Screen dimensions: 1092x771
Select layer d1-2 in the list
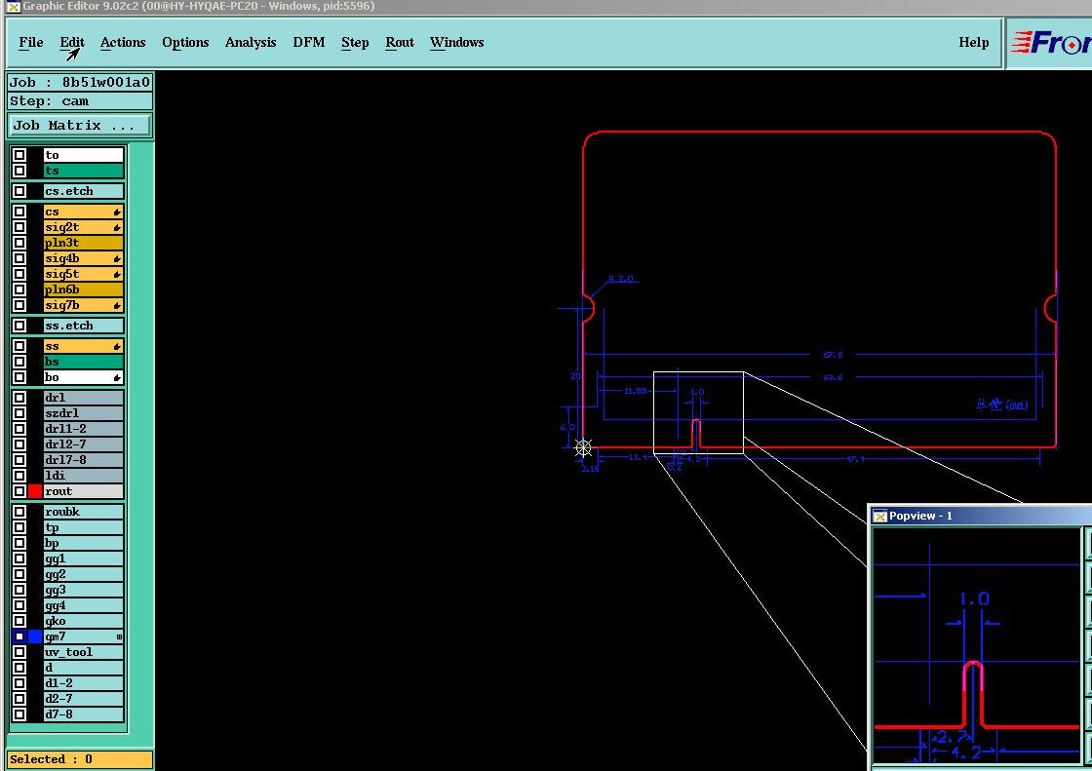click(83, 683)
